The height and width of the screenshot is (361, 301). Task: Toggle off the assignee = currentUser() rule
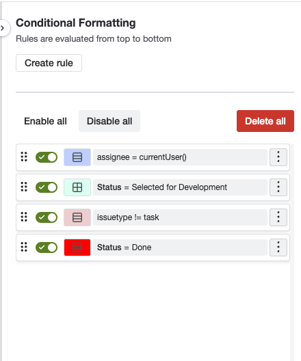[x=47, y=157]
